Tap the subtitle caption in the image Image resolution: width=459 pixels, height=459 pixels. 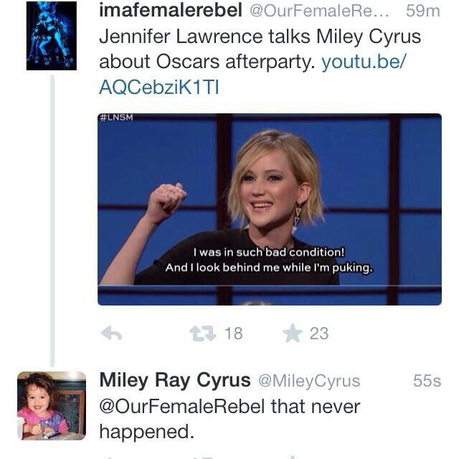(x=269, y=260)
